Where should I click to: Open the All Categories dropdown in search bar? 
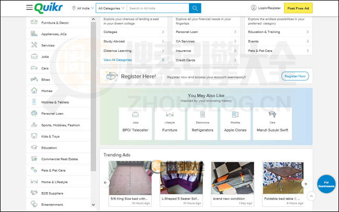coord(111,8)
